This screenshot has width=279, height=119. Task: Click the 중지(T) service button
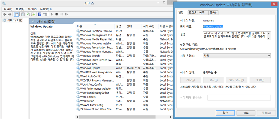[x=214, y=80]
